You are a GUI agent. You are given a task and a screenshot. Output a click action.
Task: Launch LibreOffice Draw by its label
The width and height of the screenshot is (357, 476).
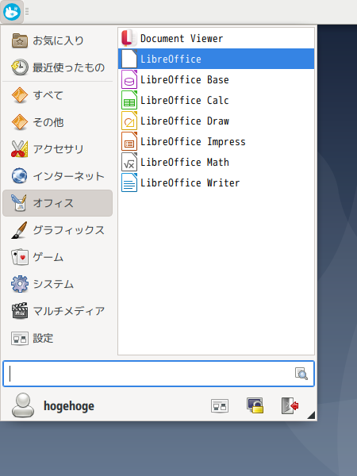(x=185, y=121)
